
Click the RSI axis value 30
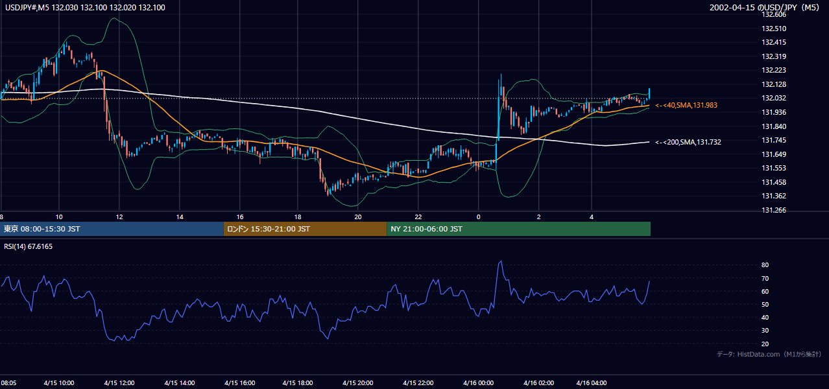(x=765, y=331)
